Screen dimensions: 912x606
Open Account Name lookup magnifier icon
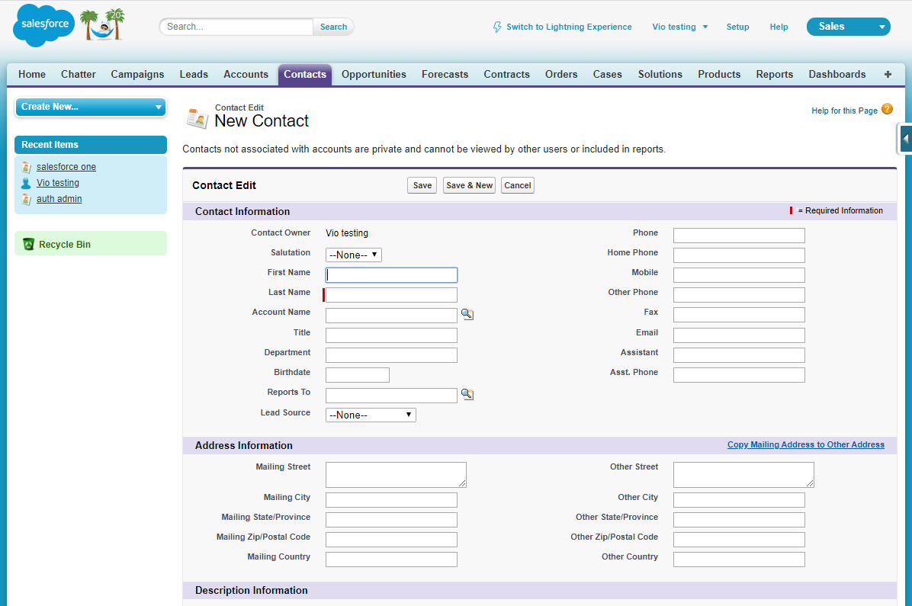[467, 314]
